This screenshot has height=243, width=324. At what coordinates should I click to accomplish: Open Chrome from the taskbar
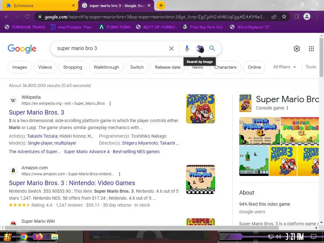[23, 237]
